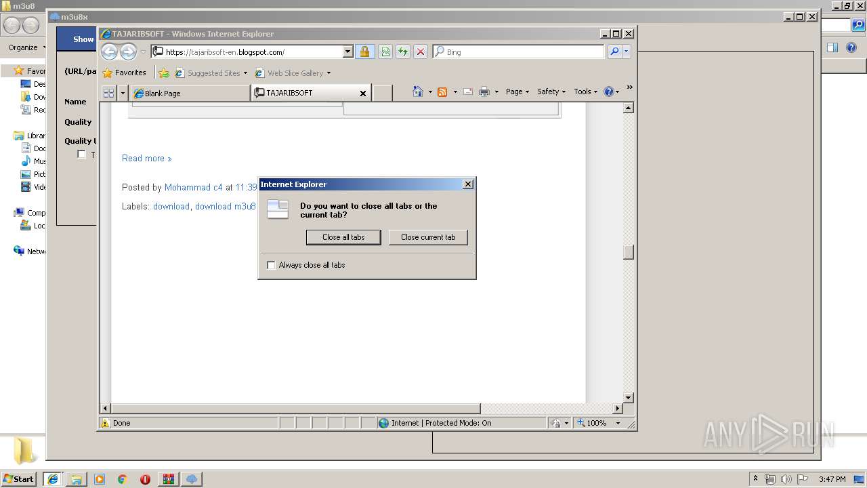The height and width of the screenshot is (488, 867).
Task: Open the Safety menu
Action: click(x=551, y=91)
